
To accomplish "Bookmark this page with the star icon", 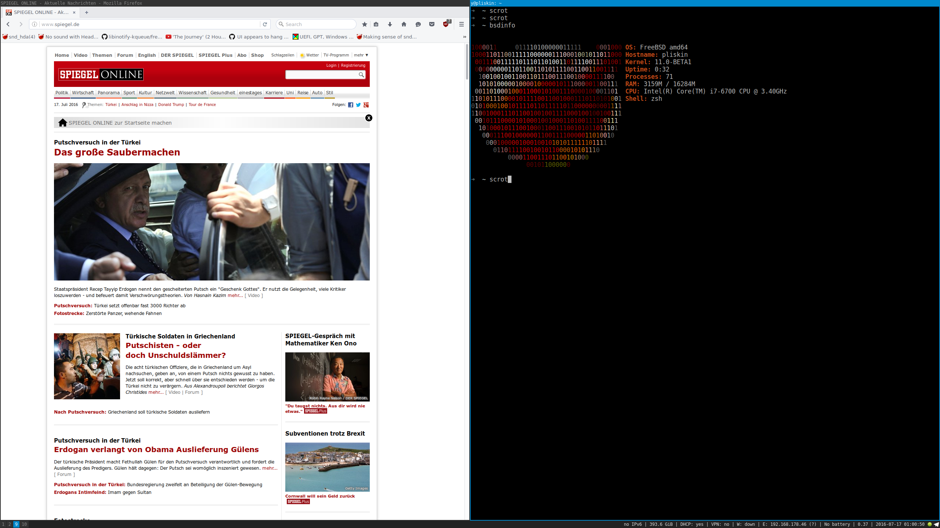I will pos(365,24).
